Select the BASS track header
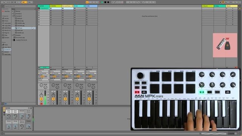This screenshot has width=242, height=136. pyautogui.click(x=92, y=6)
